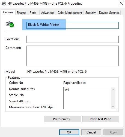Click the model text 'HP LaserJet Pro M402-M403 n-dne PCL-6'
This screenshot has height=137, width=125.
(x=57, y=72)
